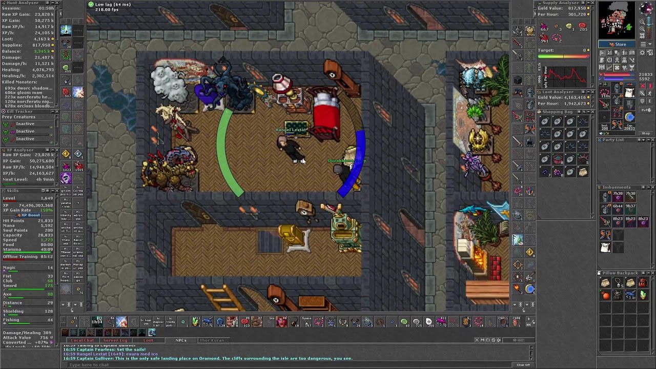Open the settings gear icon beside button grid
This screenshot has width=656, height=369.
point(642,52)
